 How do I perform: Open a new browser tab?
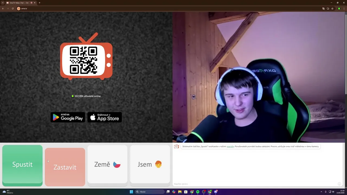[40, 3]
